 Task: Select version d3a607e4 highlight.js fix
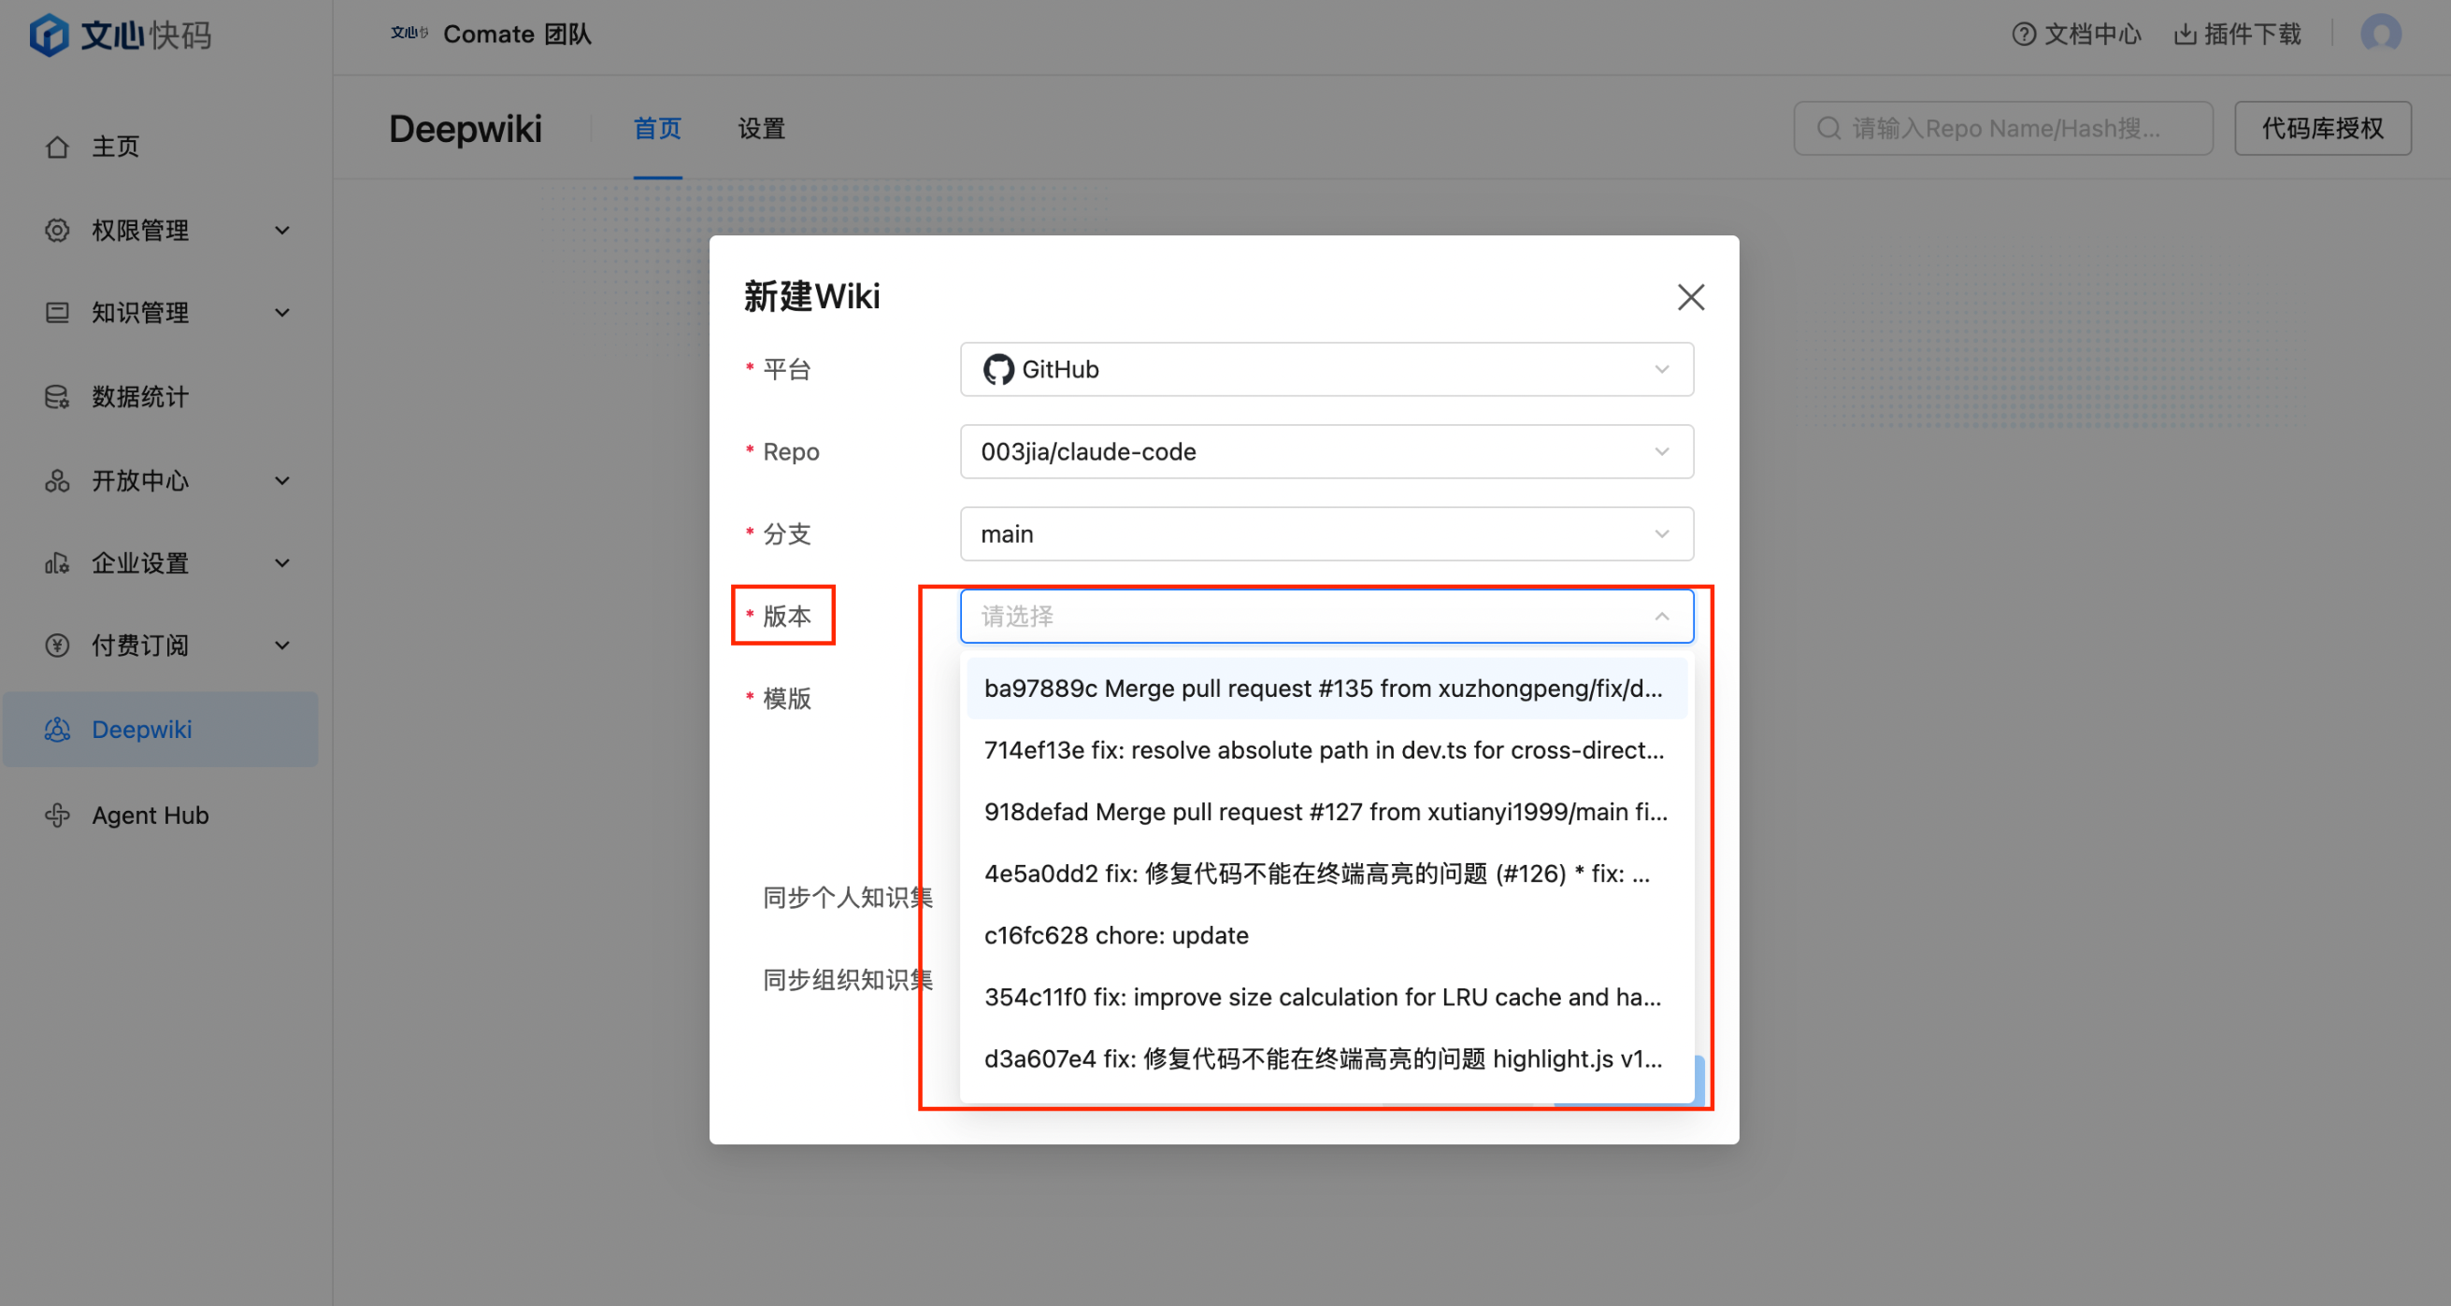pyautogui.click(x=1326, y=1058)
